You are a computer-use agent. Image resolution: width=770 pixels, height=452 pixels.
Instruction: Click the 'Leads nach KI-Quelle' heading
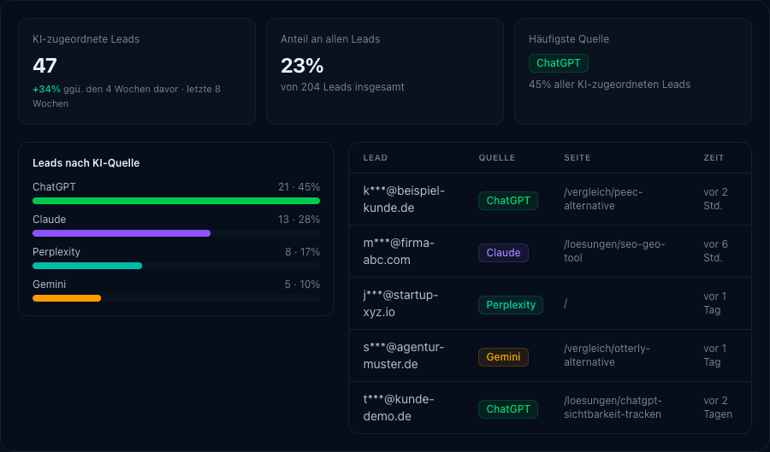86,162
